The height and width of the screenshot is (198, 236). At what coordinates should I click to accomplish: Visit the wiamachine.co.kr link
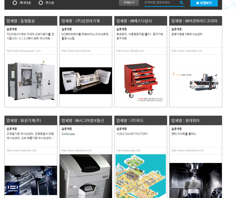point(188,150)
